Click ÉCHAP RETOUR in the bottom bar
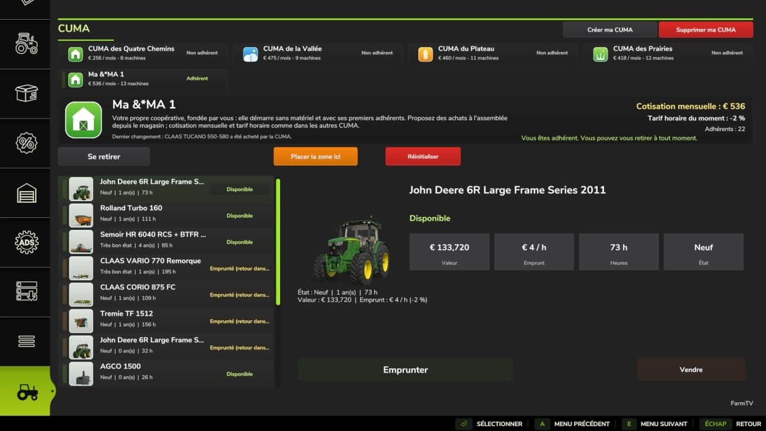The width and height of the screenshot is (766, 431). pos(731,424)
